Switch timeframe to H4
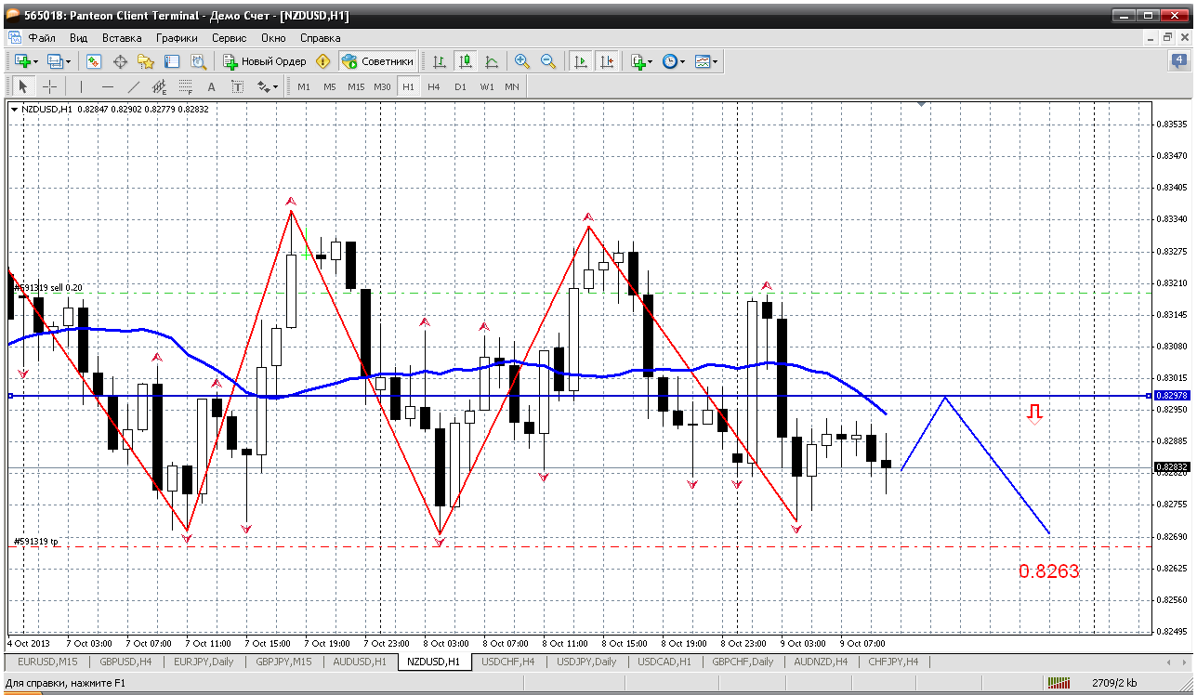The image size is (1197, 695). click(x=434, y=86)
